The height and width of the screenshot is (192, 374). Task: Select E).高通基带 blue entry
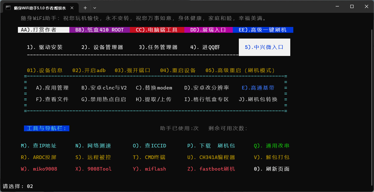(258, 88)
